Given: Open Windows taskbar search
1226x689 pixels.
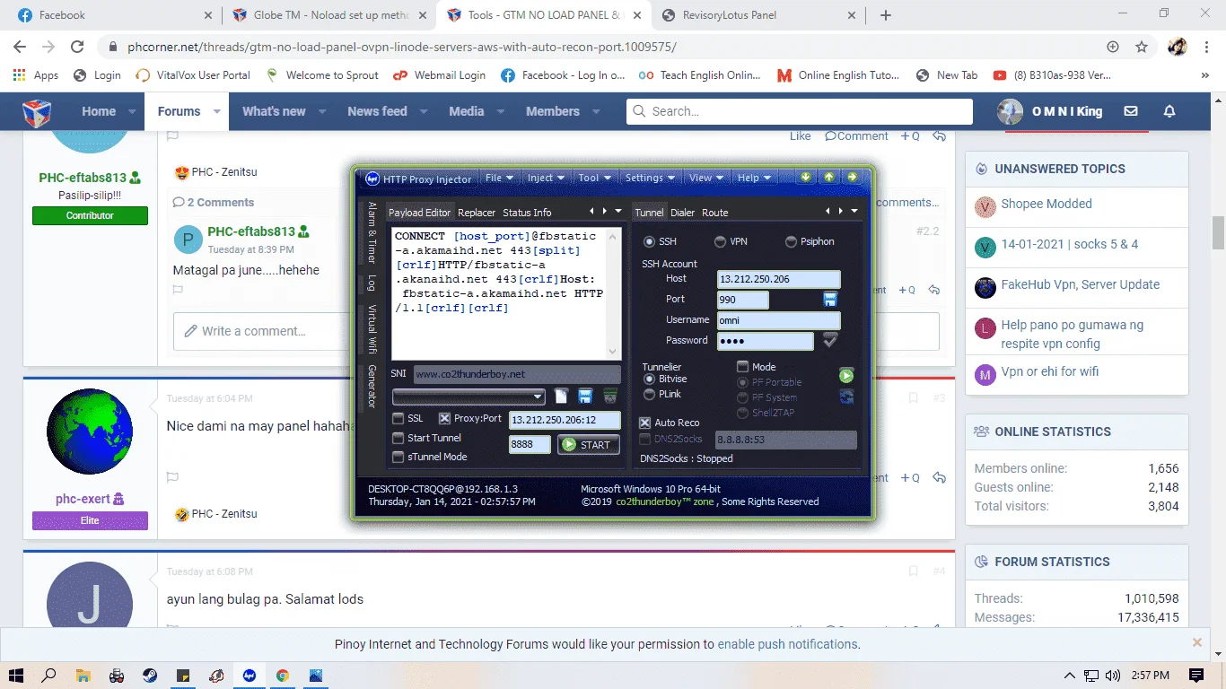Looking at the screenshot, I should coord(49,675).
